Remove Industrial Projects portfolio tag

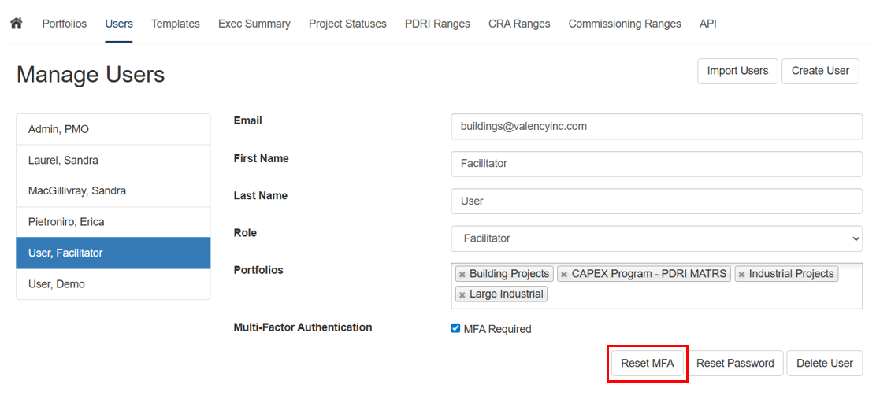[741, 275]
